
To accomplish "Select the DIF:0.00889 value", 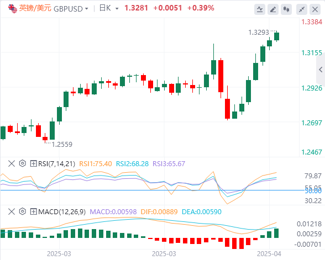I will 159,212.
